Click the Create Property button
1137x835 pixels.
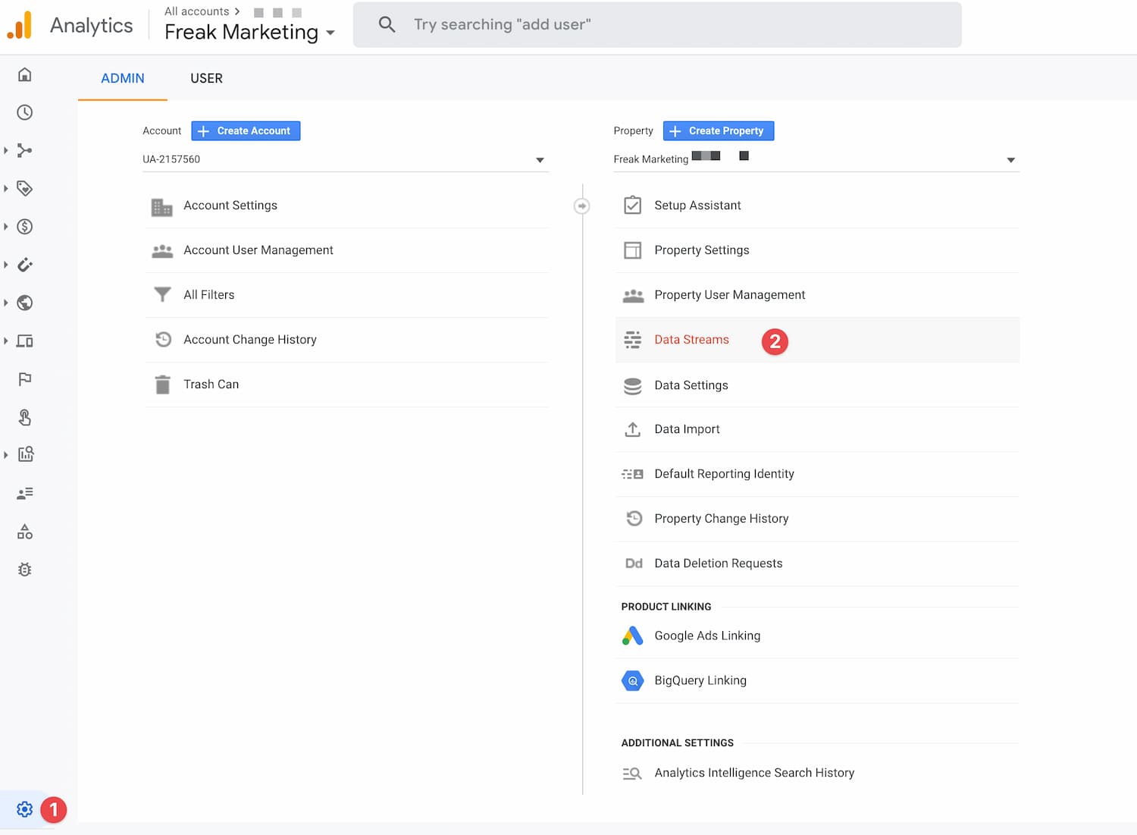tap(719, 130)
